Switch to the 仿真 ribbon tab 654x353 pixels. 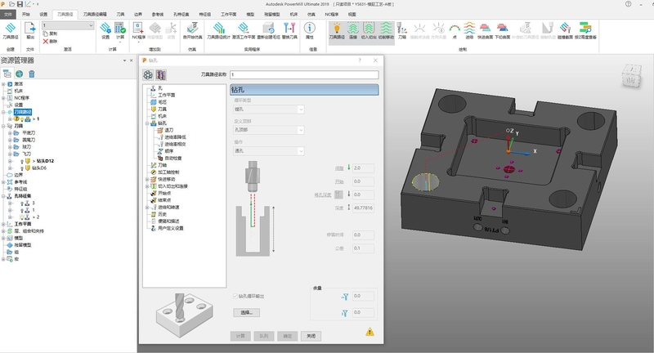click(311, 14)
